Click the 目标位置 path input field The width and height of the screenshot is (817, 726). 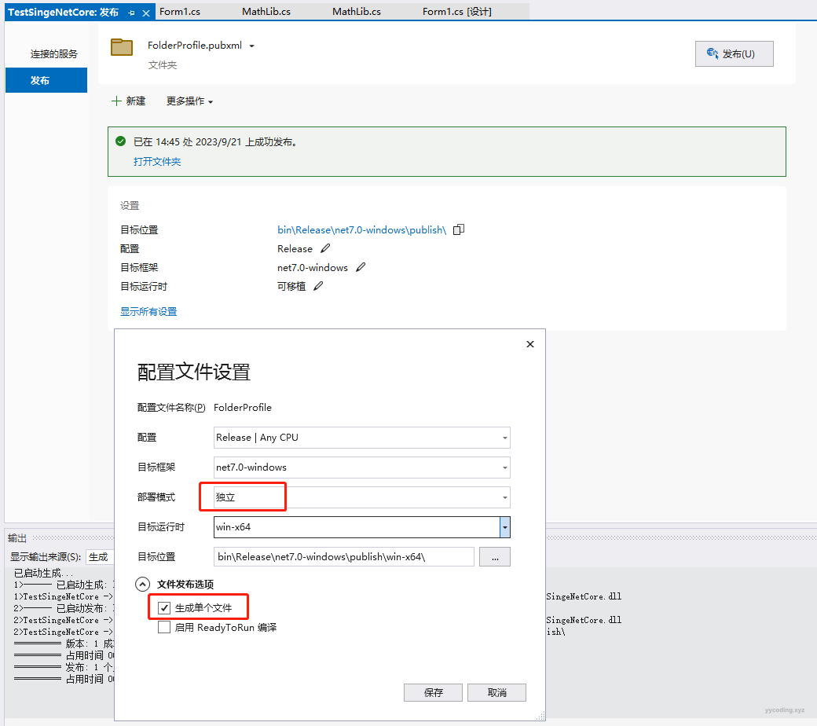pyautogui.click(x=344, y=556)
